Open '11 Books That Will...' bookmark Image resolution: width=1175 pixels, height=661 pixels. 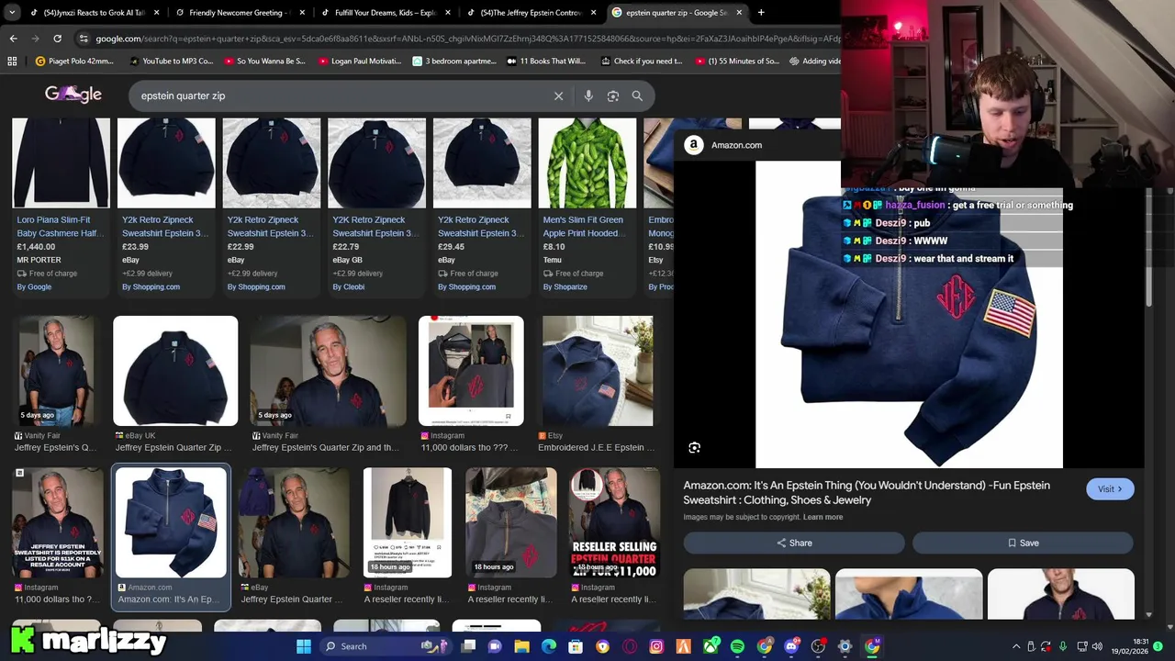(546, 62)
